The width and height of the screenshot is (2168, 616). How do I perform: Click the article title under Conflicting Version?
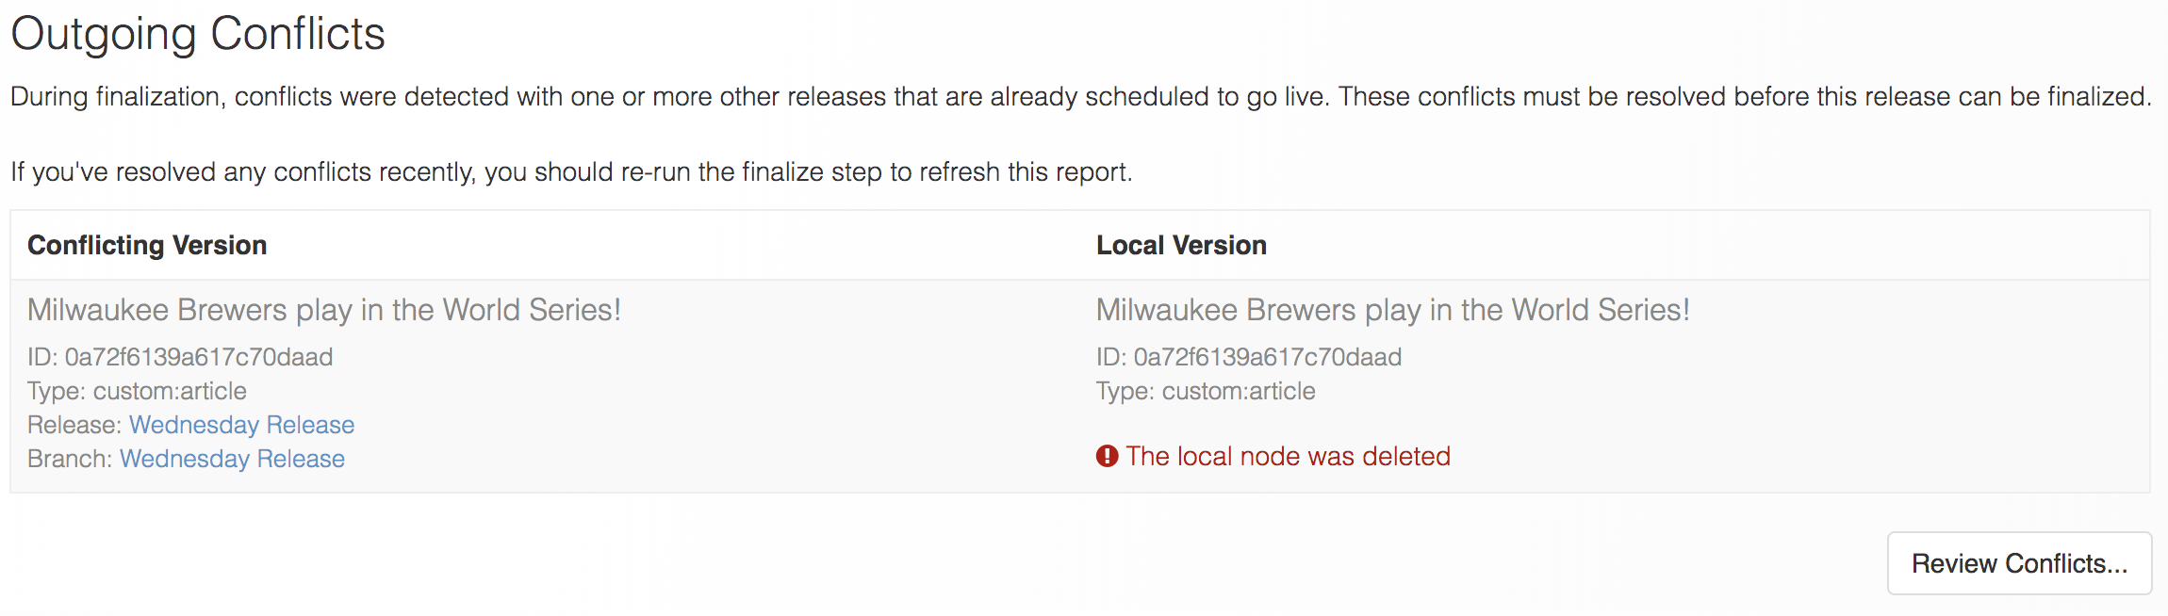tap(324, 310)
